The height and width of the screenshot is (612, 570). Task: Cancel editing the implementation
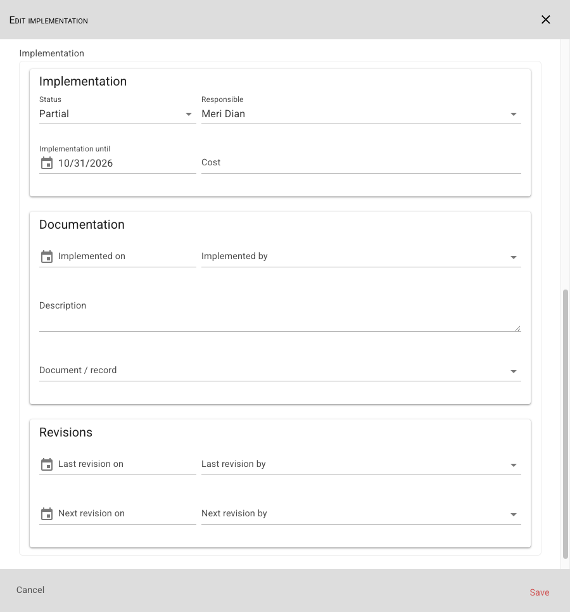click(x=30, y=590)
